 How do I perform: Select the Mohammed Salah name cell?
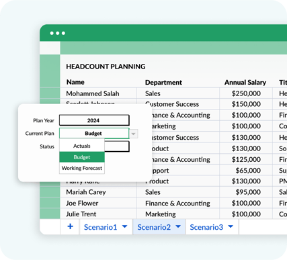[x=99, y=93]
